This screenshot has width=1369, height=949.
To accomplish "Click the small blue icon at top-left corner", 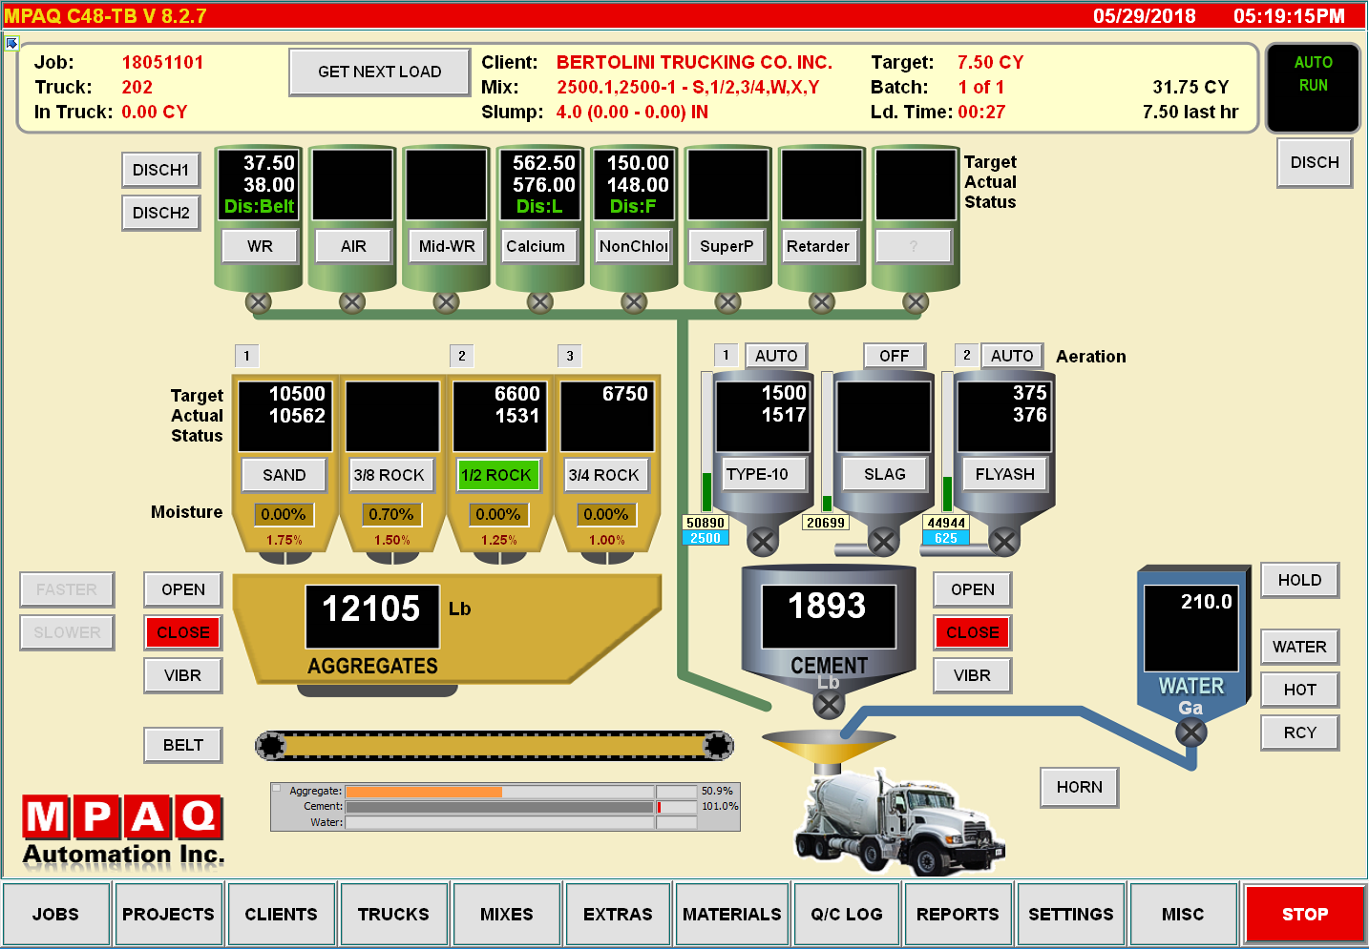I will 11,43.
